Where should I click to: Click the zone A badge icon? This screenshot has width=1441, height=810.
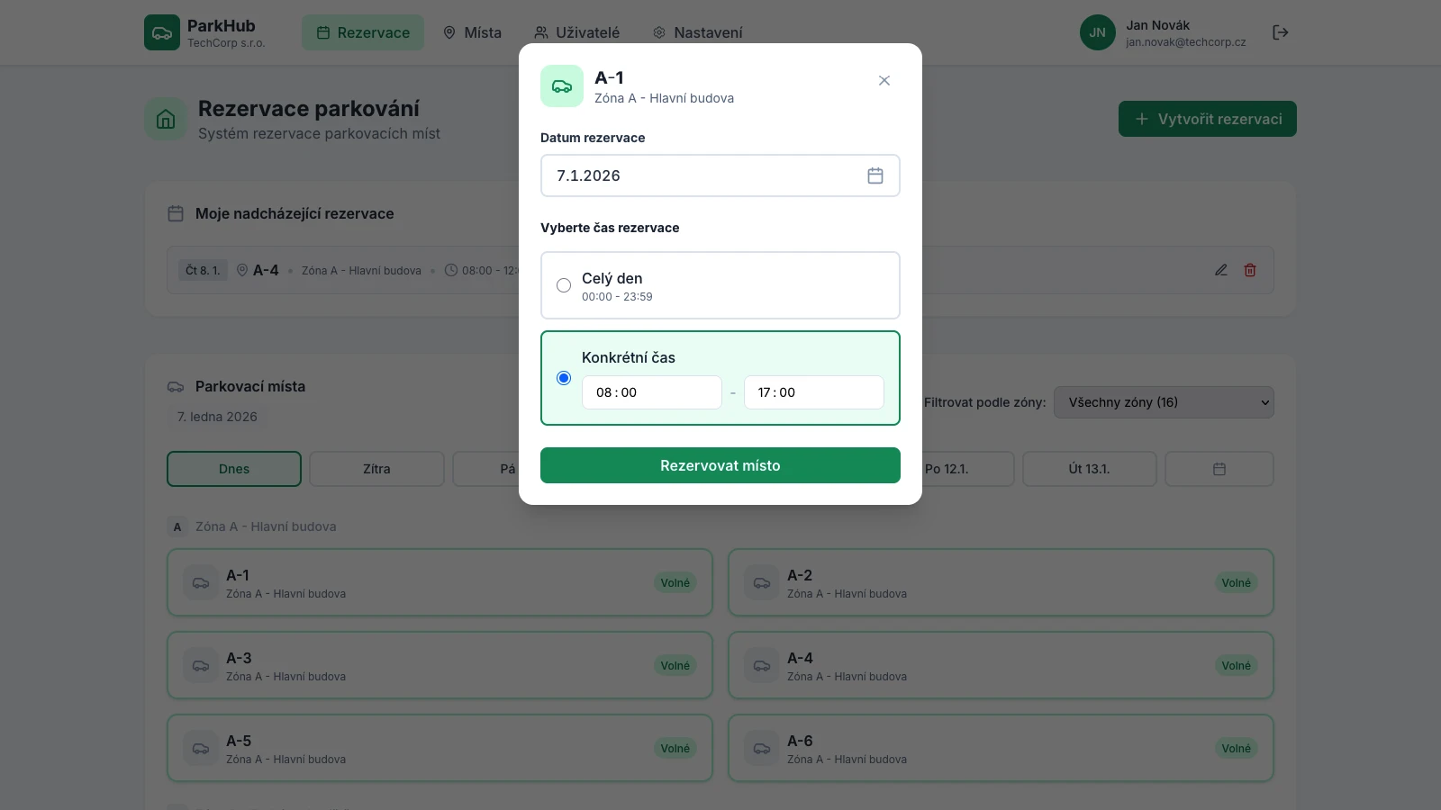[x=177, y=526]
